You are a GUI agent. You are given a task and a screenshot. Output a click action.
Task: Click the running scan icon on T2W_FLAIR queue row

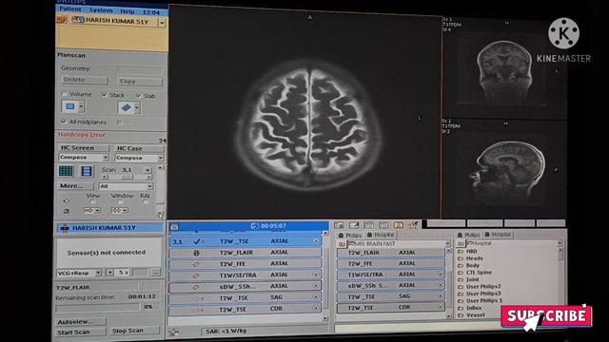(197, 253)
